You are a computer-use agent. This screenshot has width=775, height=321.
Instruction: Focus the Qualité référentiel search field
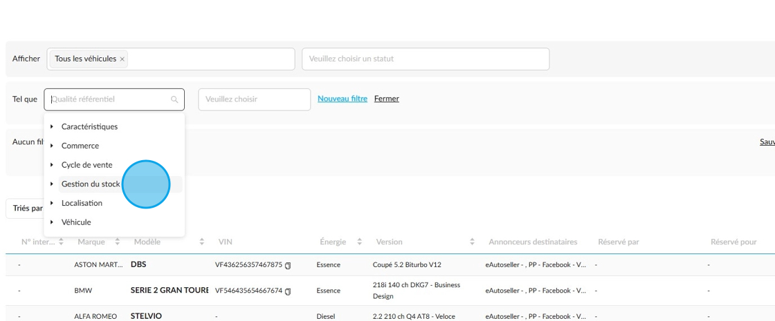point(114,99)
